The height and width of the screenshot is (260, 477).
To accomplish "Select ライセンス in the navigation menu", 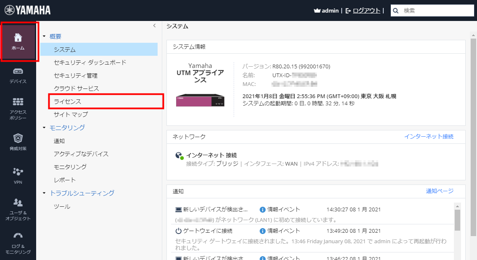I will pyautogui.click(x=68, y=101).
